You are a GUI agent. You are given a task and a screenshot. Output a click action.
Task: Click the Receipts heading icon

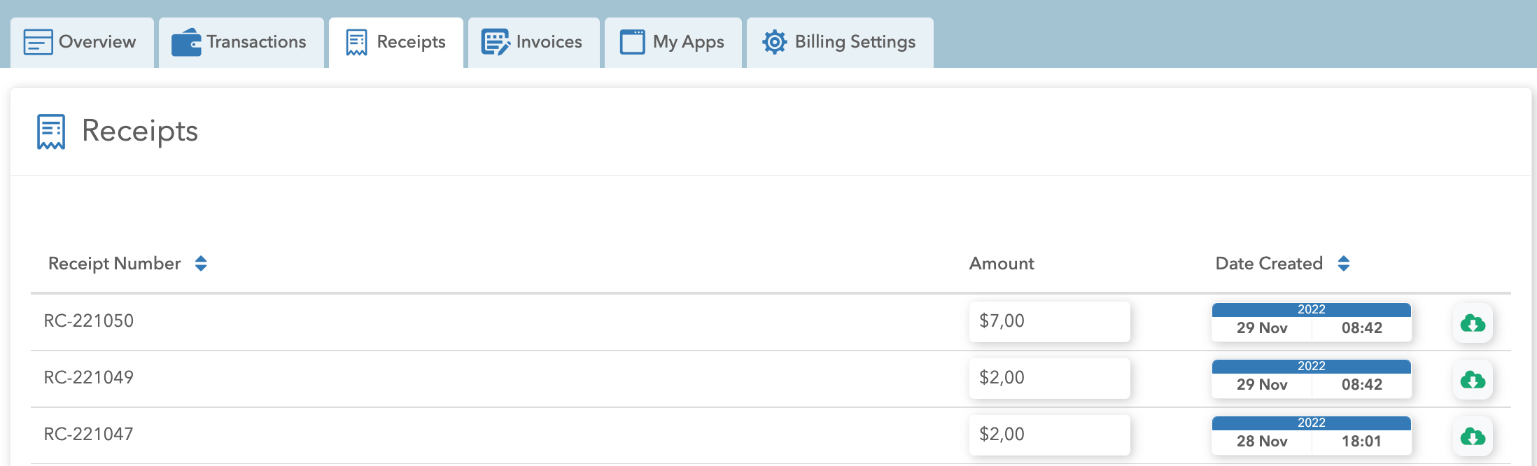(51, 132)
